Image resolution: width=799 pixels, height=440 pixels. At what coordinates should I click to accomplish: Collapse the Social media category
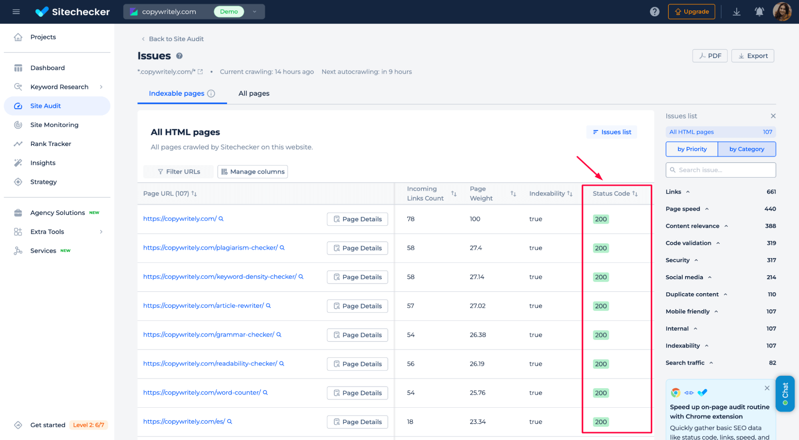point(710,277)
